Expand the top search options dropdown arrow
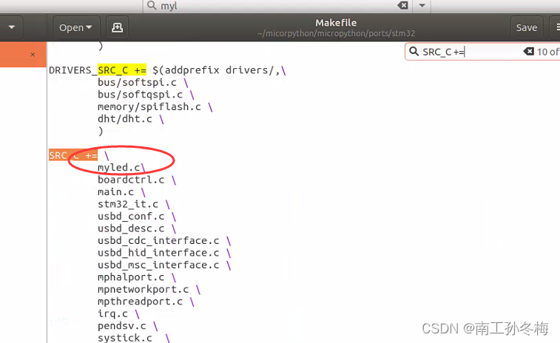Screen dimensions: 560x343 point(422,5)
